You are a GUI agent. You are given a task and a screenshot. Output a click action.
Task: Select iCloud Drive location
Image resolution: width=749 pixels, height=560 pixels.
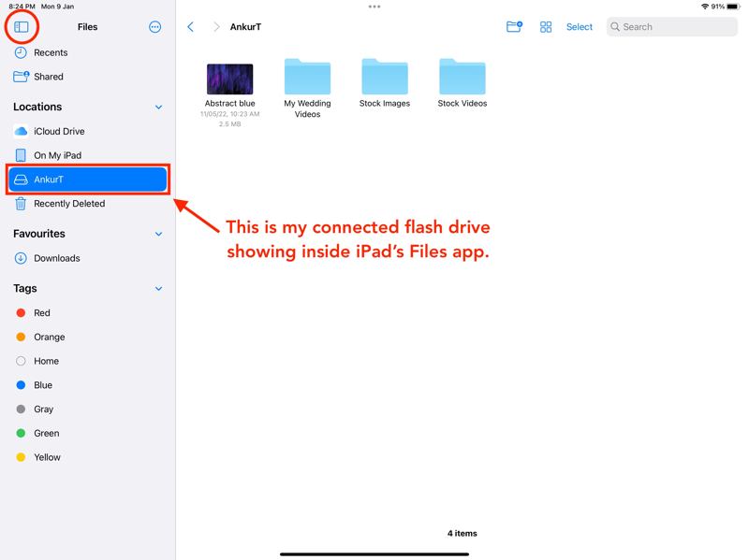(59, 132)
